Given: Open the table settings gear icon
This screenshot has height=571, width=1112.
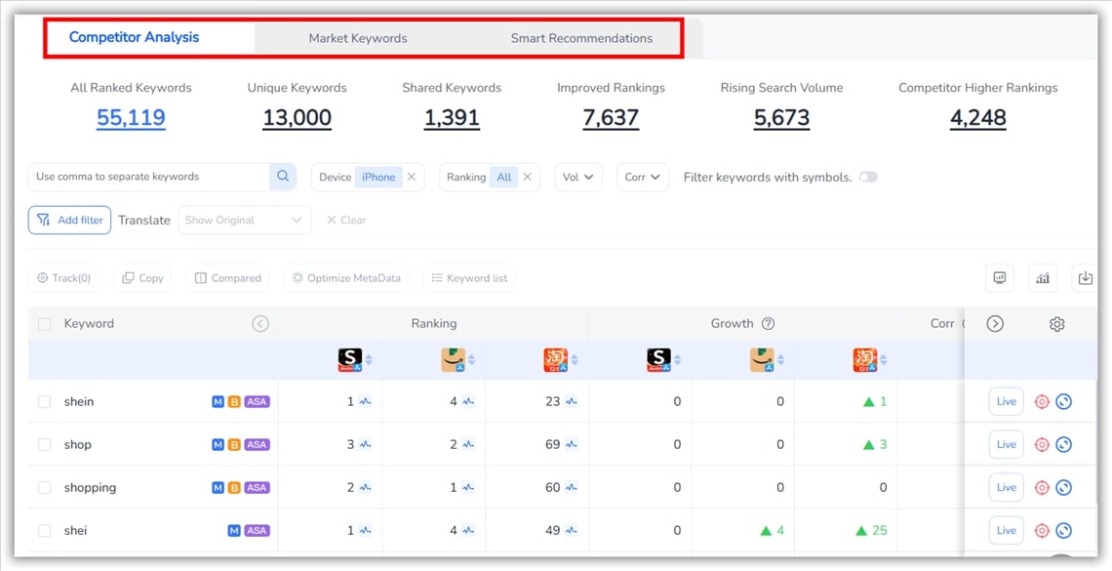Looking at the screenshot, I should [x=1056, y=324].
